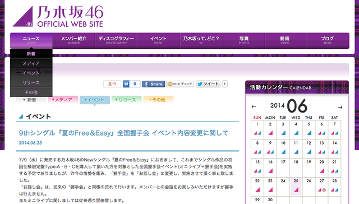This screenshot has height=204, width=359.
Task: Click the article date 2014.06.25
Action: tap(30, 143)
